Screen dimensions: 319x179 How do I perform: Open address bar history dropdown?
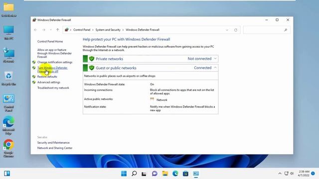[x=227, y=30]
